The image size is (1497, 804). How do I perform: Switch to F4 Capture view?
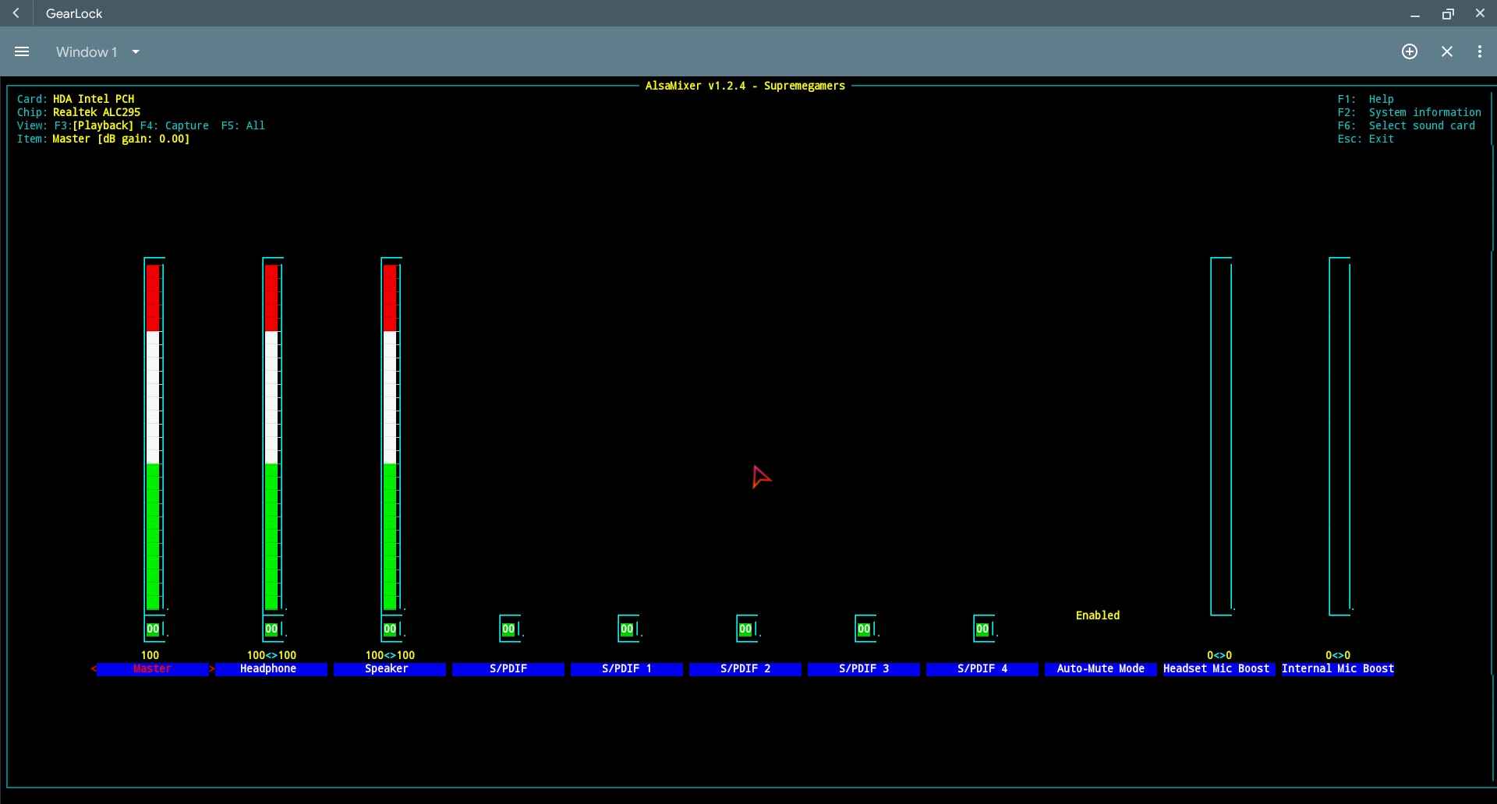tap(175, 125)
